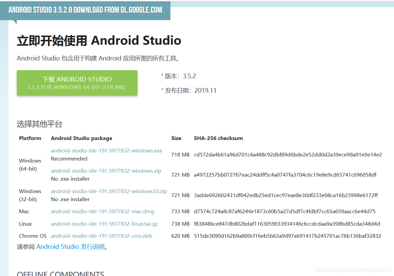The width and height of the screenshot is (394, 276).
Task: Click the Android Studio package column header
Action: coord(81,138)
